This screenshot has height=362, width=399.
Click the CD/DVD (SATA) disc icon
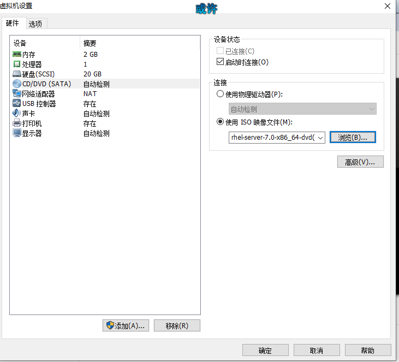[x=17, y=84]
